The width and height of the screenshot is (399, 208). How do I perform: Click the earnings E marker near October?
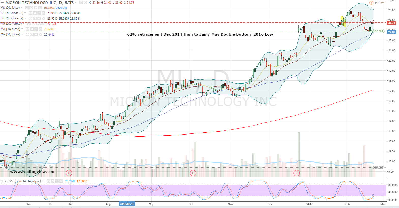[x=193, y=173]
